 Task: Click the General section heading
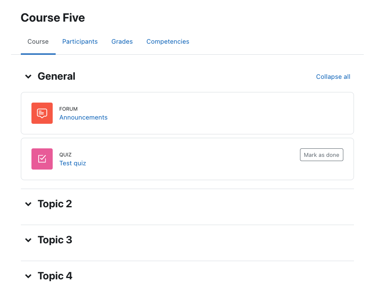[x=56, y=76]
